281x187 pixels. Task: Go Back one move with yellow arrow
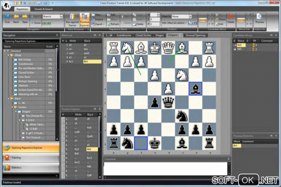click(x=16, y=19)
